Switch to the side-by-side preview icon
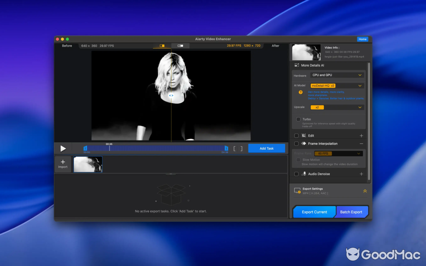The image size is (426, 266). (180, 46)
